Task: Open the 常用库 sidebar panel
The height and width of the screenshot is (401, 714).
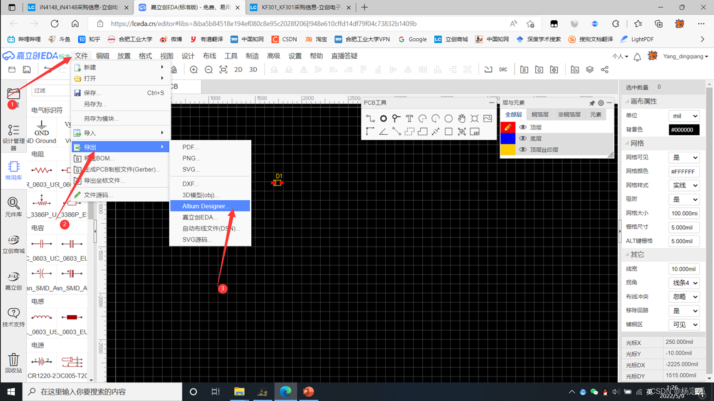Action: [14, 171]
